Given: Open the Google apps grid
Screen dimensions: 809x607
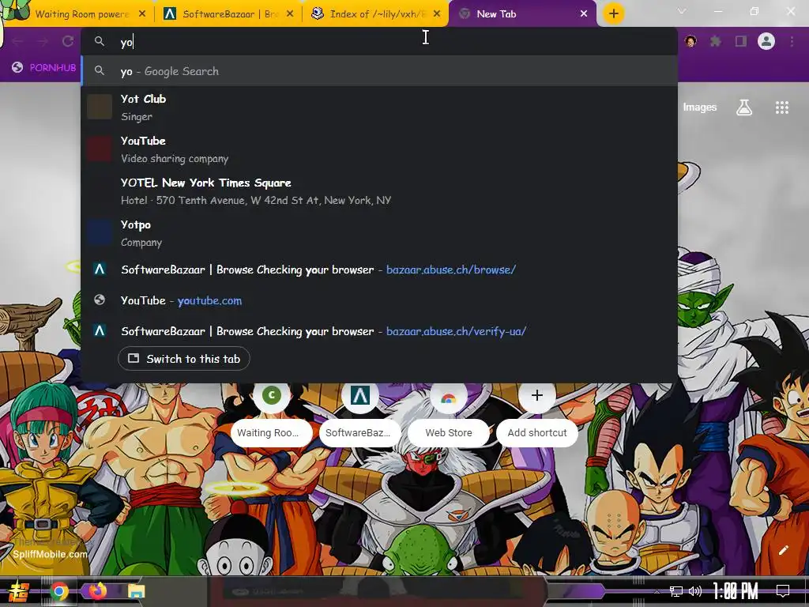Looking at the screenshot, I should [x=781, y=107].
